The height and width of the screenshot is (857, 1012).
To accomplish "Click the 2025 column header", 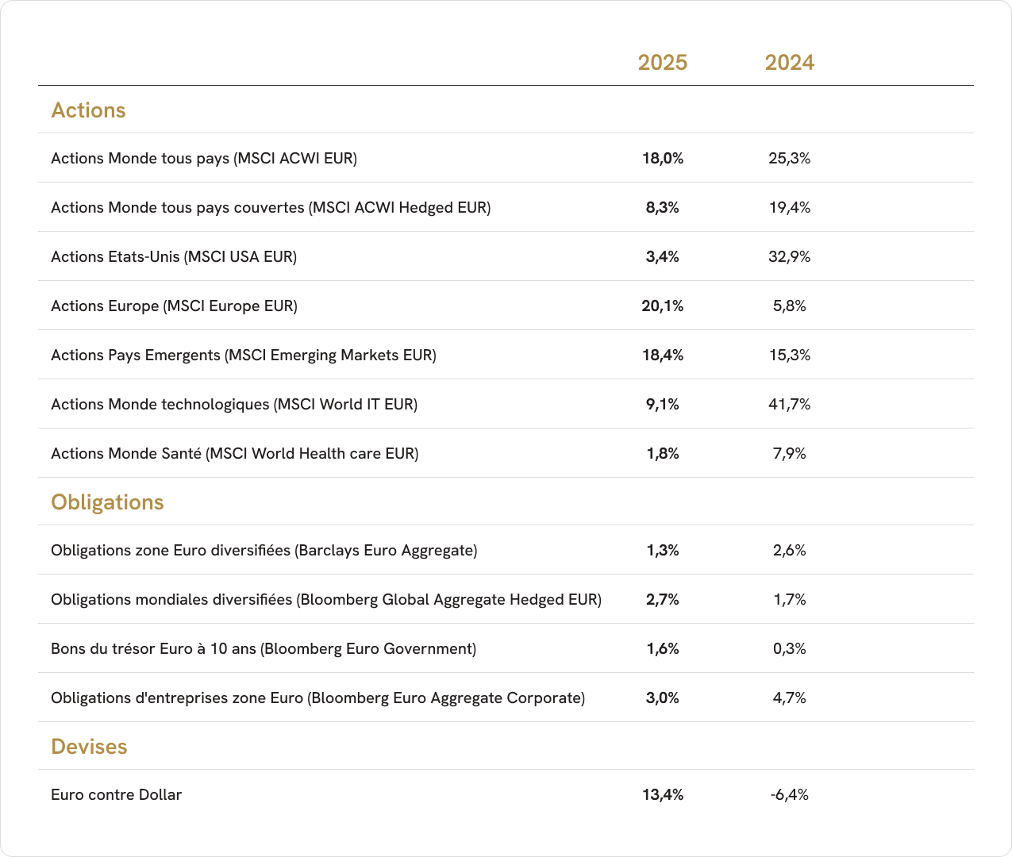I will tap(662, 63).
